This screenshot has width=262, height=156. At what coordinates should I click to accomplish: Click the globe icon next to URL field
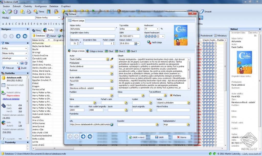tap(112, 125)
